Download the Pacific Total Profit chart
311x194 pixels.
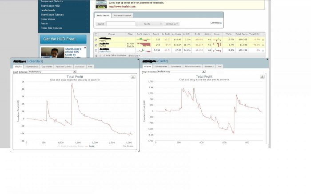262,77
